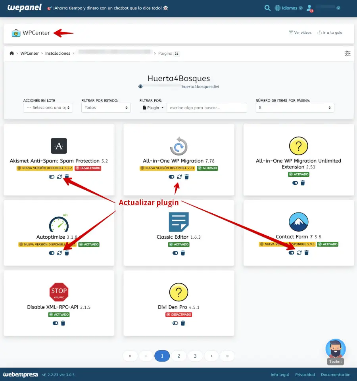Screen dimensions: 357x381
Task: Click the Disable XML-RPC-API stop sign logo
Action: pos(59,292)
